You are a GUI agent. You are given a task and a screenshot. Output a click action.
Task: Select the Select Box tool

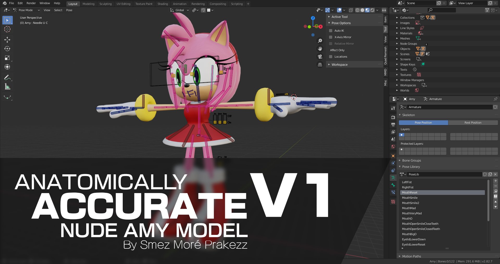pos(7,20)
